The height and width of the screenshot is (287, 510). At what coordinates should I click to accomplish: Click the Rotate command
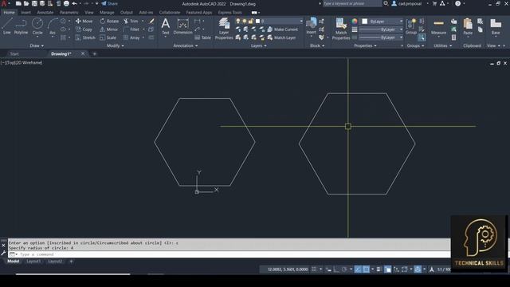coord(109,21)
